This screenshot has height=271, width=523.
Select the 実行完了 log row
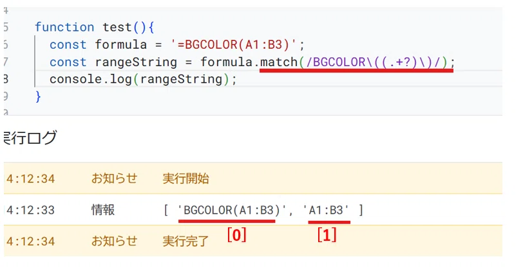(253, 241)
